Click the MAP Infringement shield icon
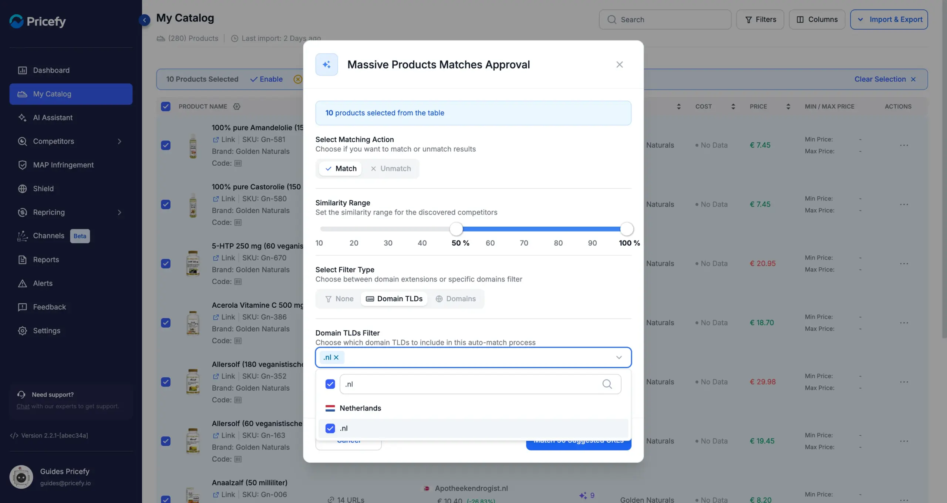 click(x=22, y=165)
